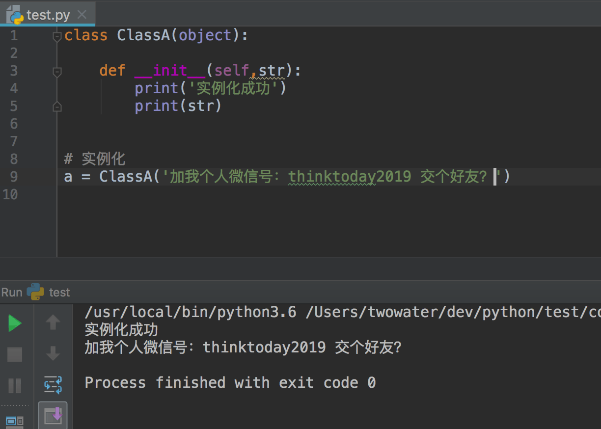Click the '__init__' method name

click(170, 71)
